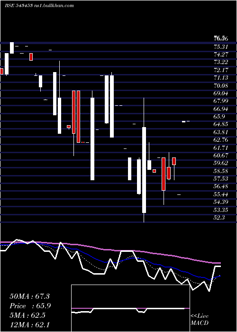Click the 73.22 price axis label
Image resolution: width=237 pixels, height=332 pixels.
tap(221, 62)
